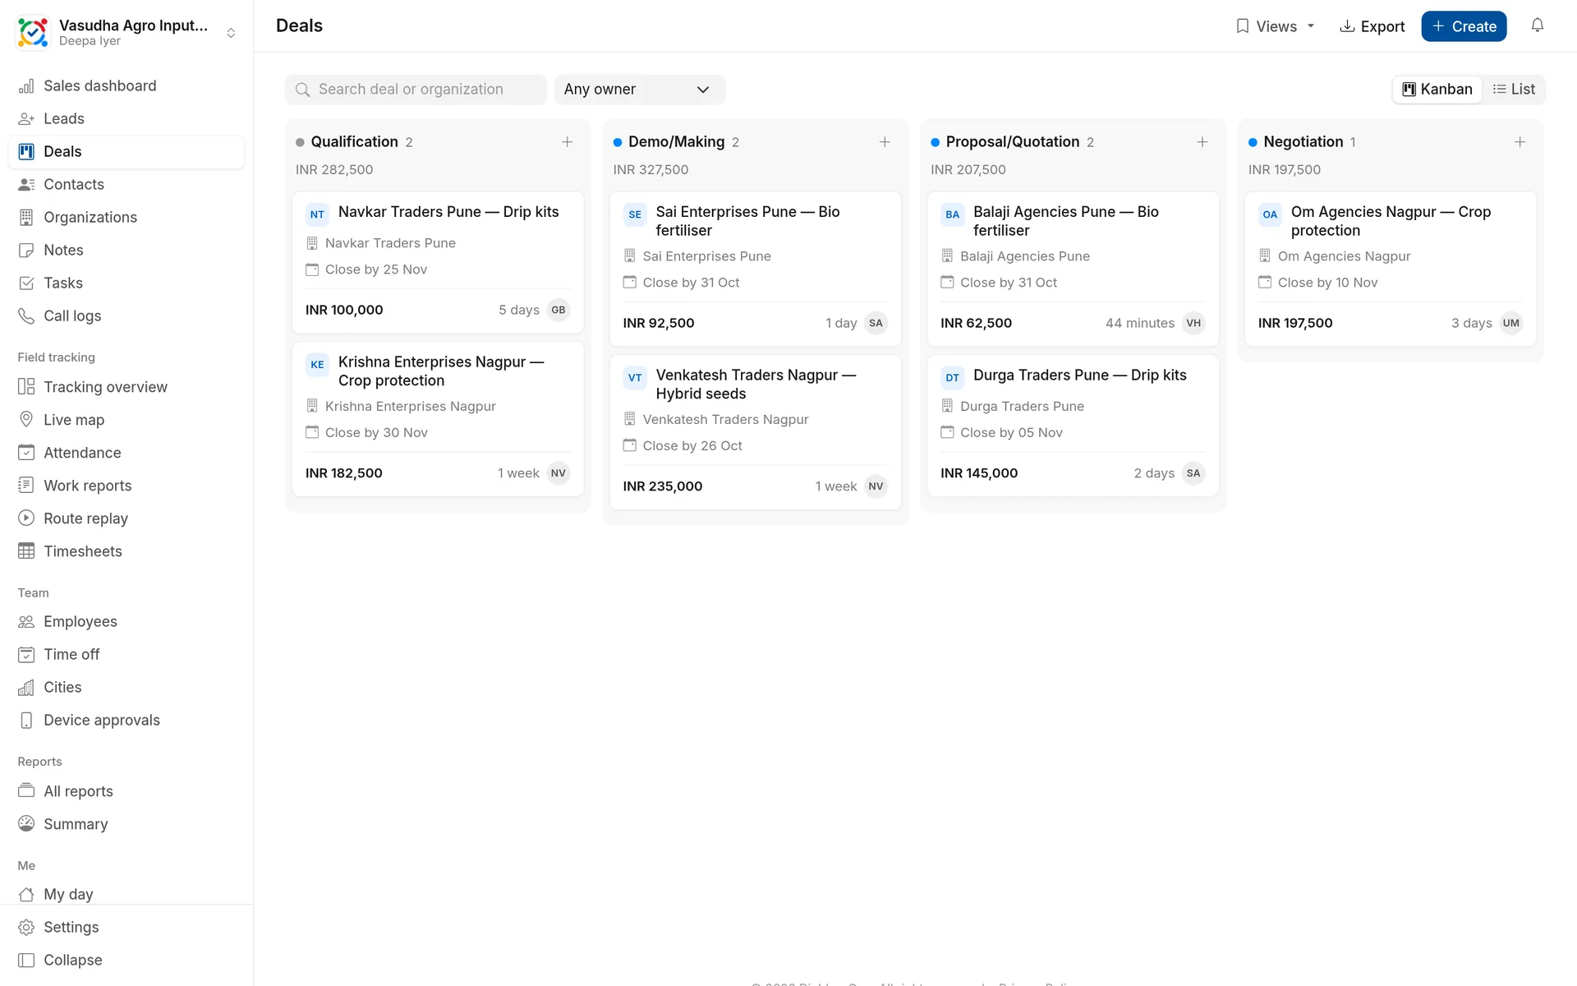This screenshot has width=1577, height=986.
Task: Open Sales dashboard from sidebar
Action: [x=126, y=85]
